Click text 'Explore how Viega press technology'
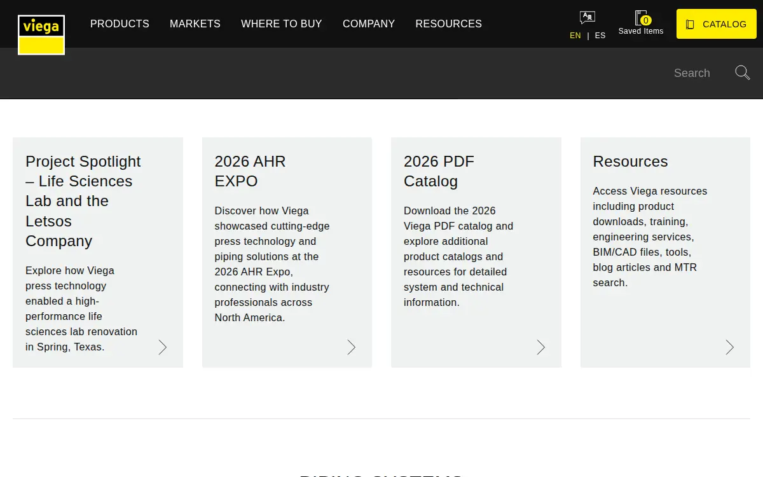This screenshot has width=763, height=477. click(70, 278)
